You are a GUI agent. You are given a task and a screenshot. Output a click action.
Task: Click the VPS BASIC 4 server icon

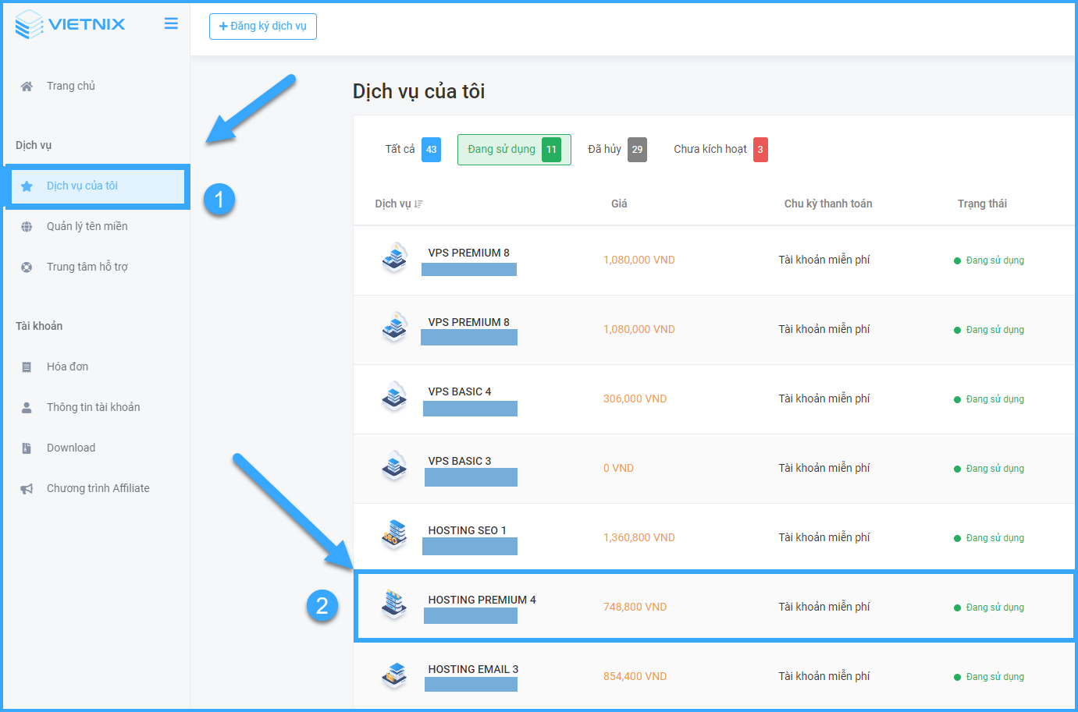[395, 397]
